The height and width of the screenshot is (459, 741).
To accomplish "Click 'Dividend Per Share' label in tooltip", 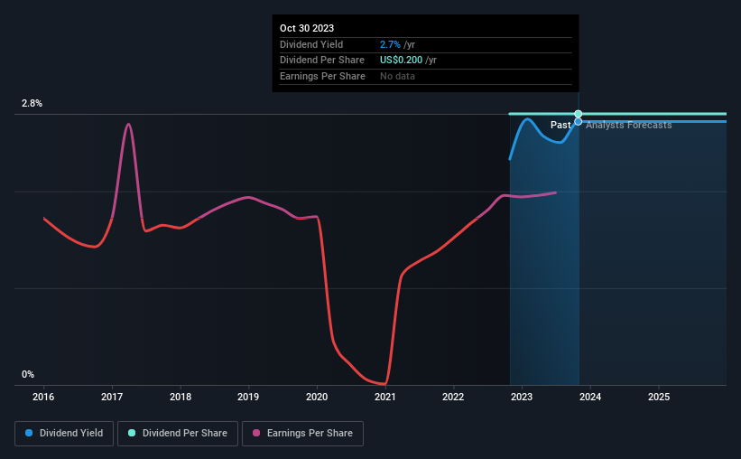I will coord(322,61).
